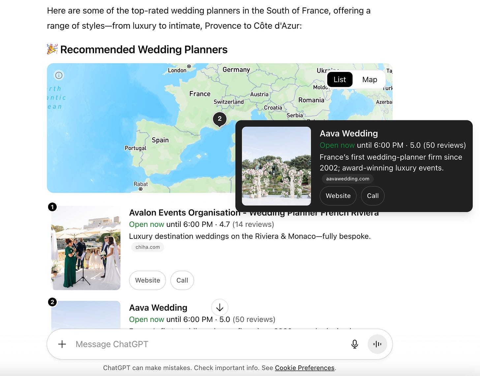Click the map info icon

pyautogui.click(x=59, y=75)
